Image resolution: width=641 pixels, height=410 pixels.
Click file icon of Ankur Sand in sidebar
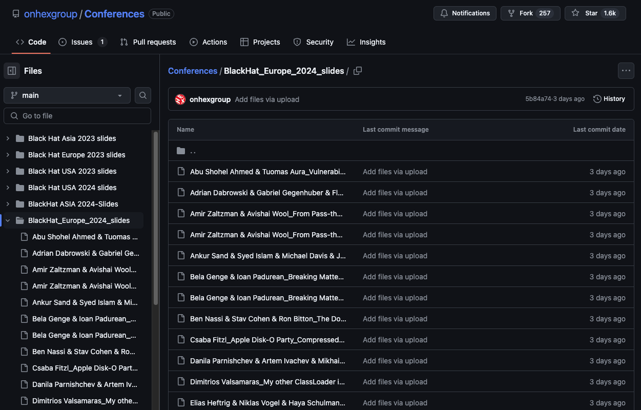pos(24,302)
